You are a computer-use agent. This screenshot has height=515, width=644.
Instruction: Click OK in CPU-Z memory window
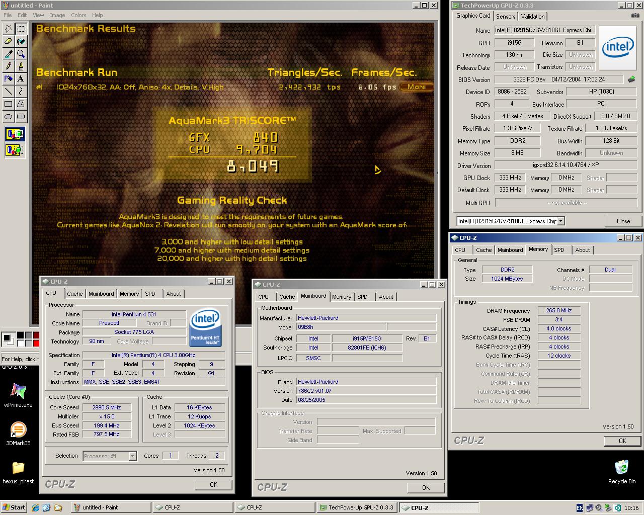pyautogui.click(x=622, y=441)
